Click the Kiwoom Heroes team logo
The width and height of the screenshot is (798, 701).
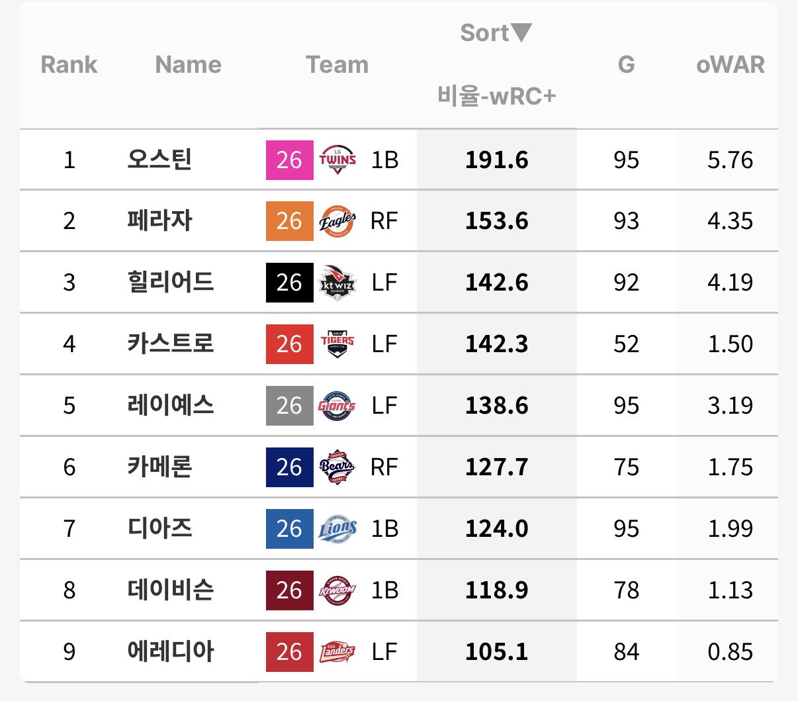click(x=337, y=590)
